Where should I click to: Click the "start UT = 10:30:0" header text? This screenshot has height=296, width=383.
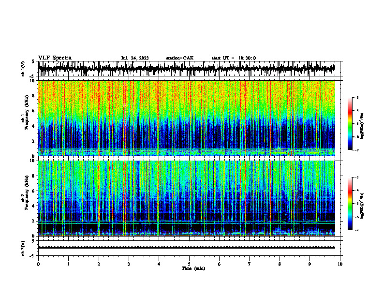[x=234, y=58]
